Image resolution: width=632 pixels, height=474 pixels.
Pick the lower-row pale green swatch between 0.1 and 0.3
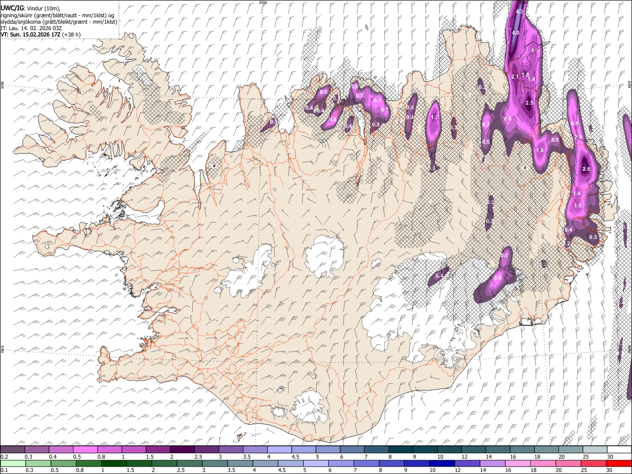tap(13, 463)
